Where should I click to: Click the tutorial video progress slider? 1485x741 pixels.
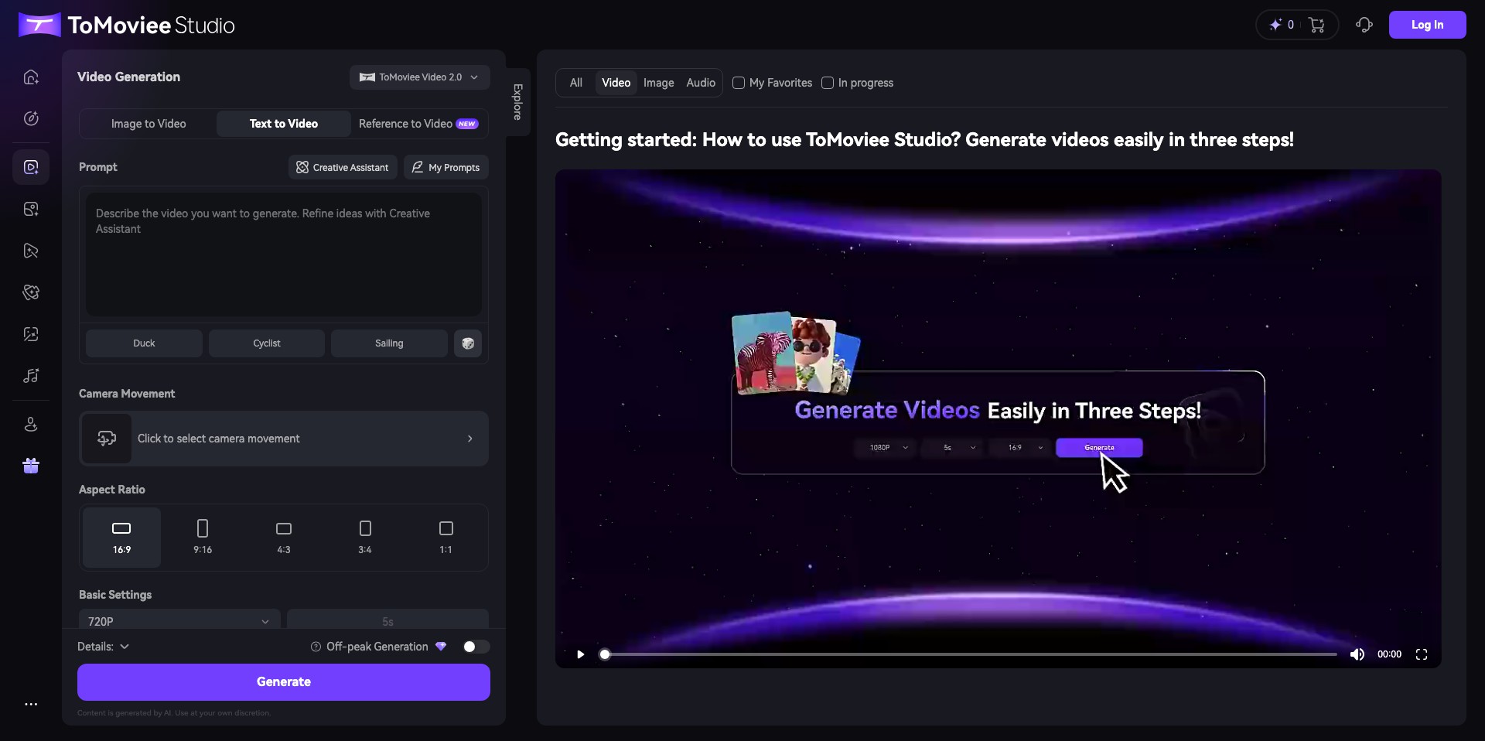(970, 654)
